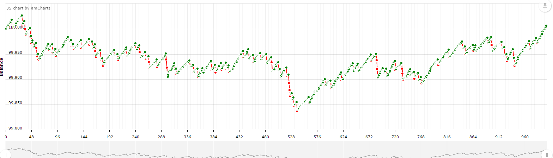This screenshot has width=553, height=158.
Task: Click the 864 category axis label
Action: tap(473, 137)
